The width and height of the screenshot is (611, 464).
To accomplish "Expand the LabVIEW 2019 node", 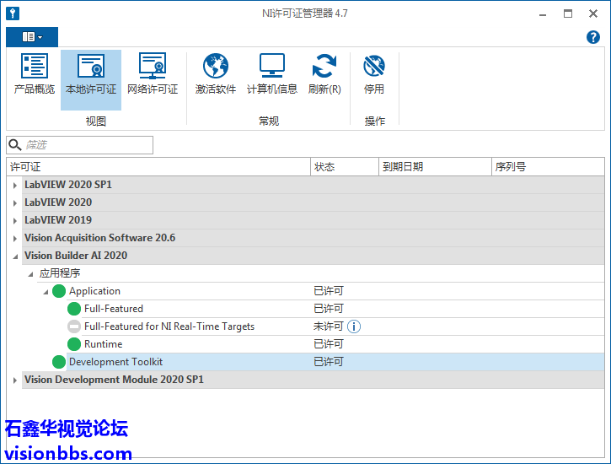I will click(x=15, y=220).
